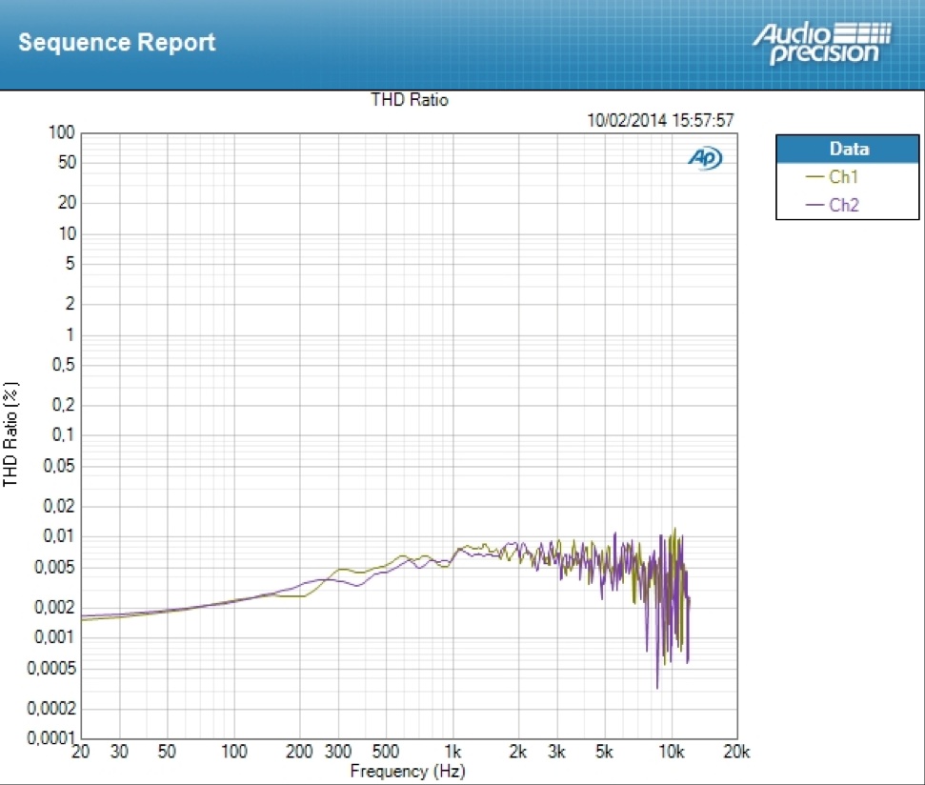This screenshot has width=925, height=785.
Task: Click the 200 tick on frequency axis
Action: pyautogui.click(x=301, y=753)
